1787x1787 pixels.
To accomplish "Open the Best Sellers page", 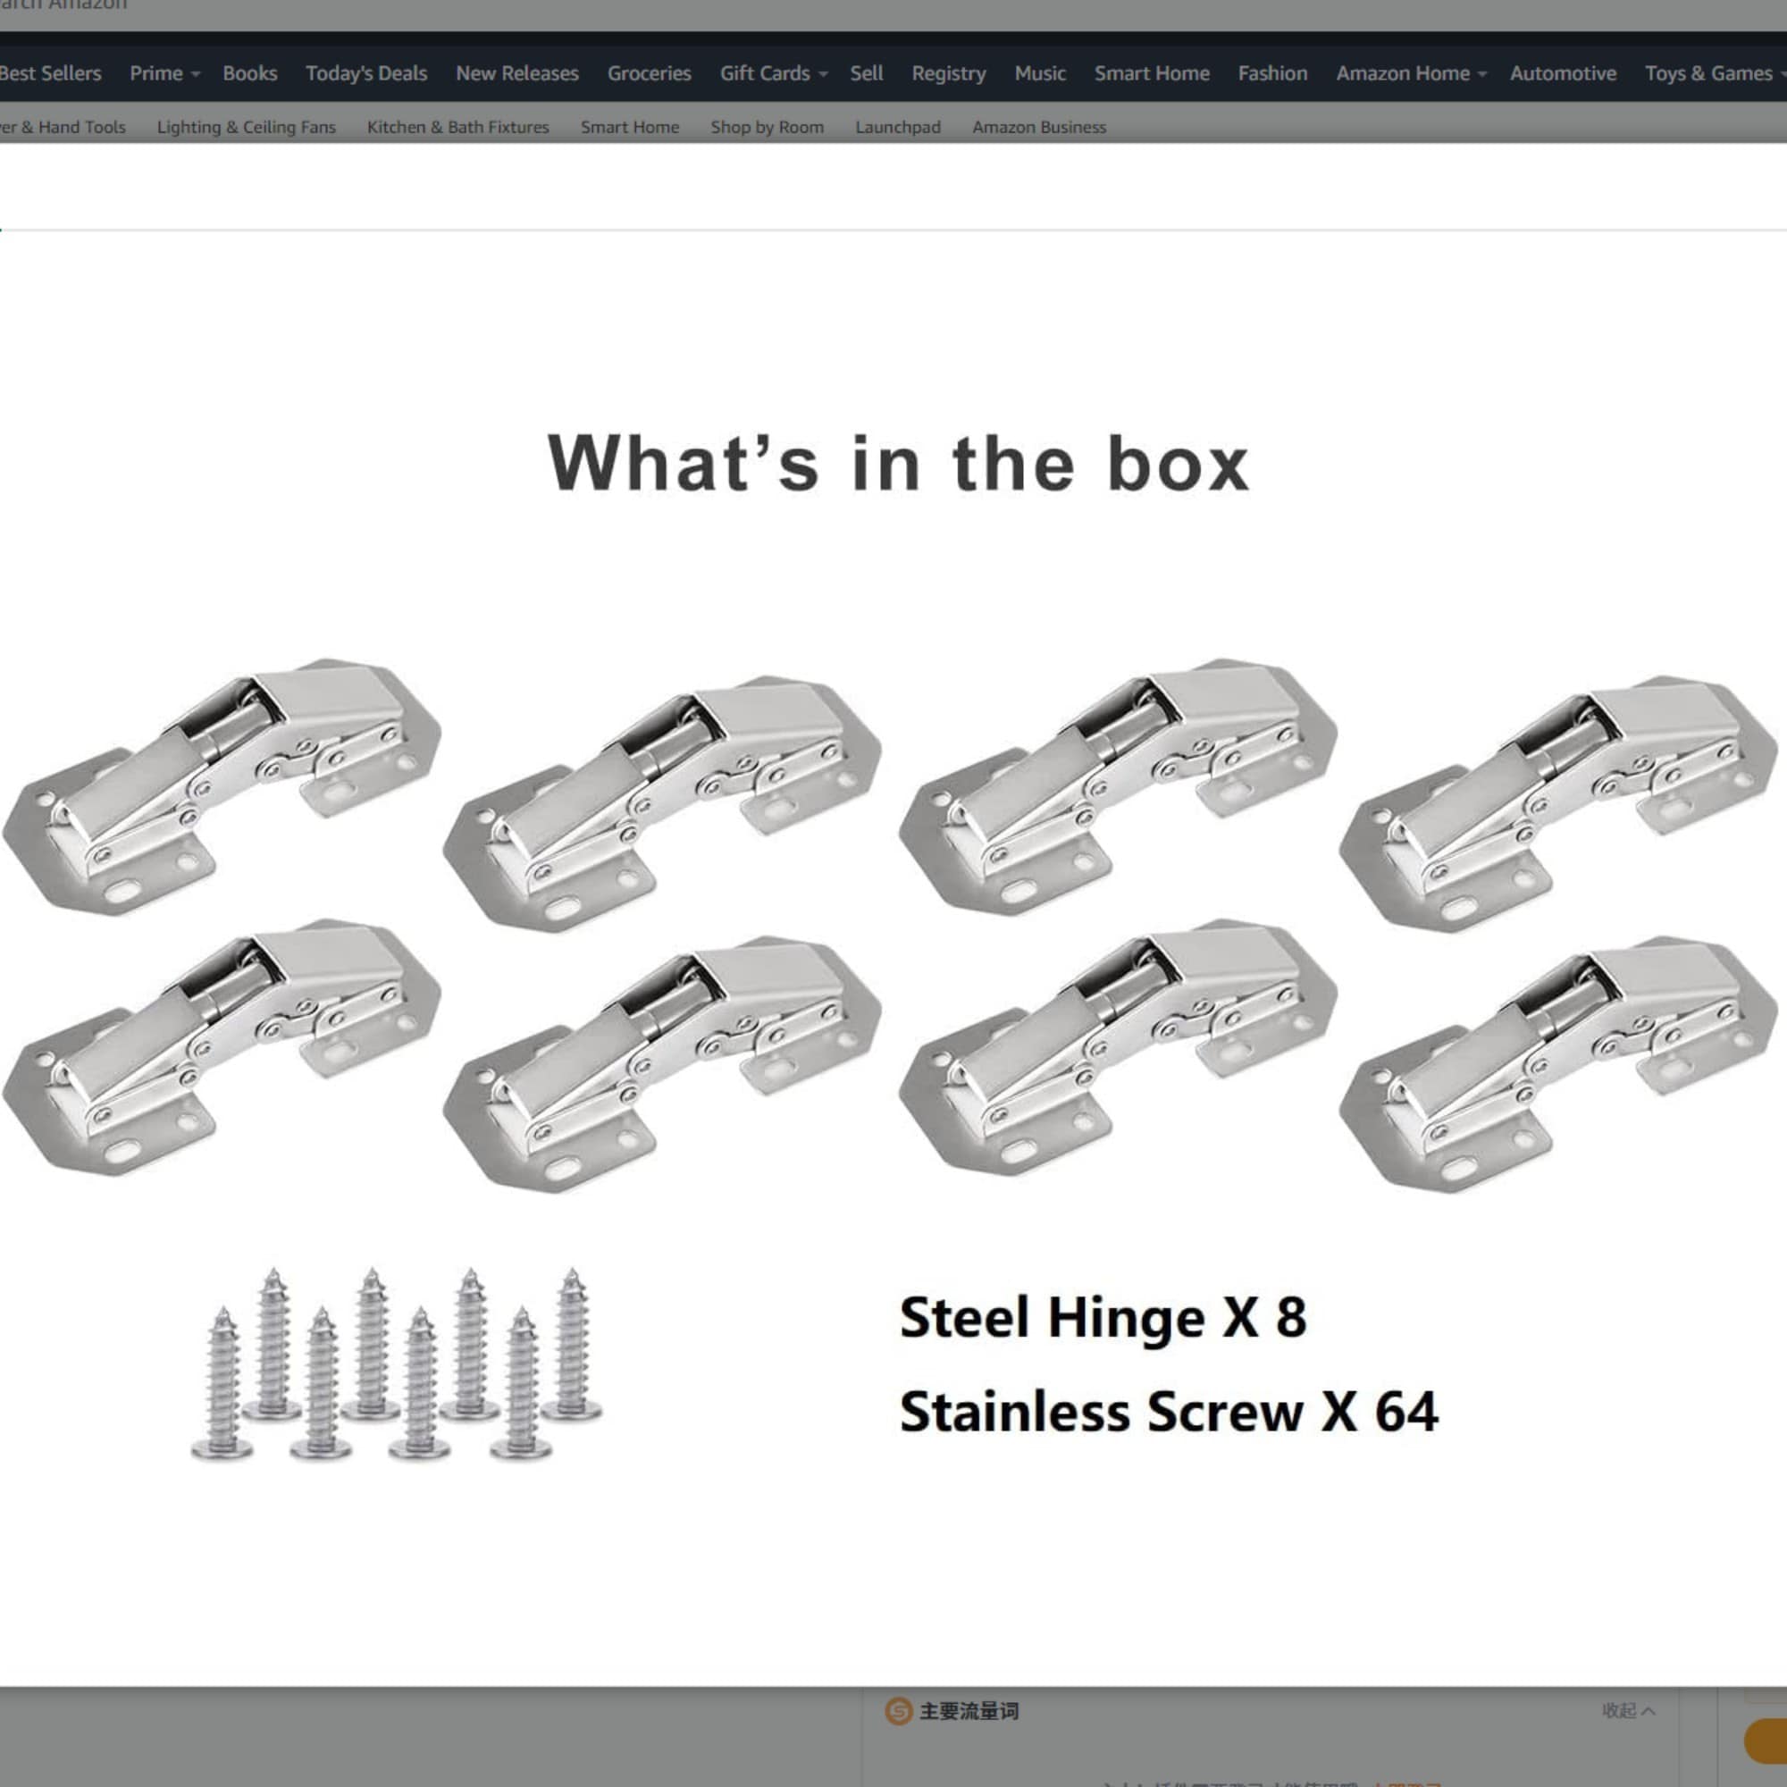I will point(50,73).
